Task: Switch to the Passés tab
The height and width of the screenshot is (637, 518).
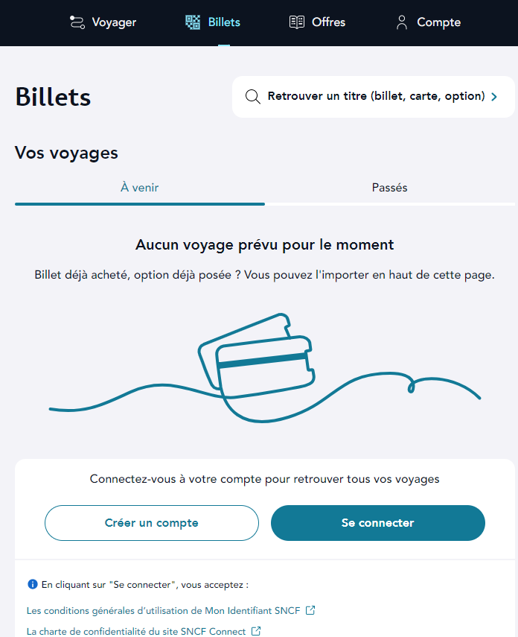Action: [x=389, y=187]
